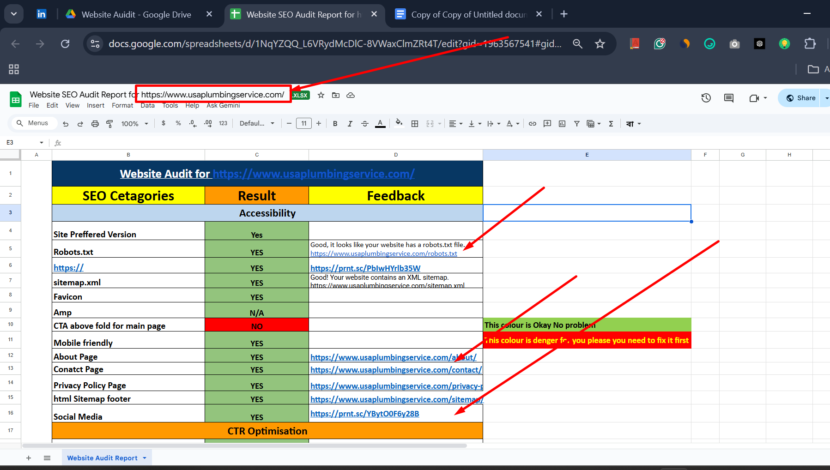Open the Print icon in the toolbar
This screenshot has width=830, height=470.
click(95, 123)
